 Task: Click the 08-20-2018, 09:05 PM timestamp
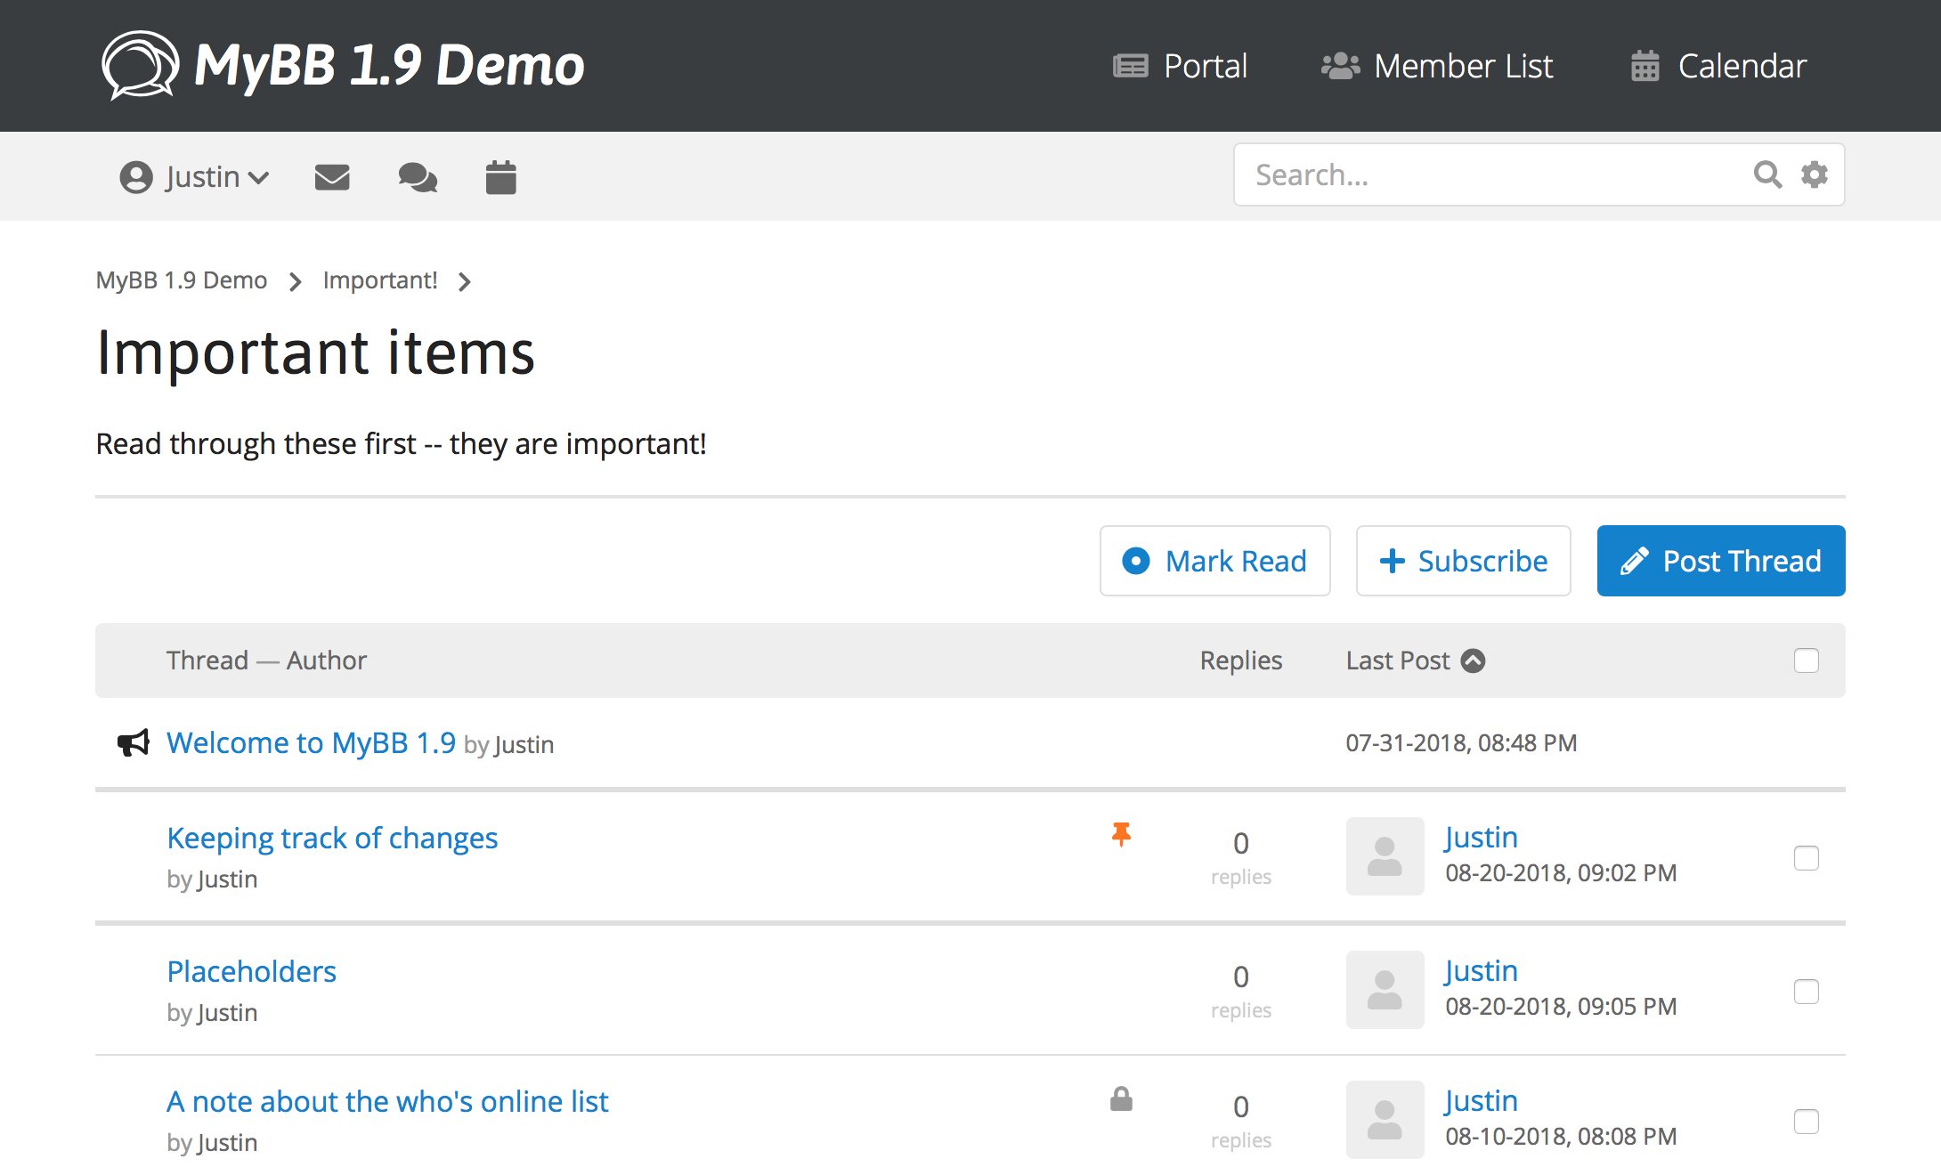(x=1561, y=1006)
